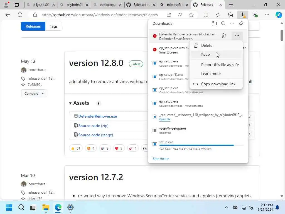The image size is (285, 214).
Task: Open Downloads panel more options ellipsis
Action: (x=232, y=23)
